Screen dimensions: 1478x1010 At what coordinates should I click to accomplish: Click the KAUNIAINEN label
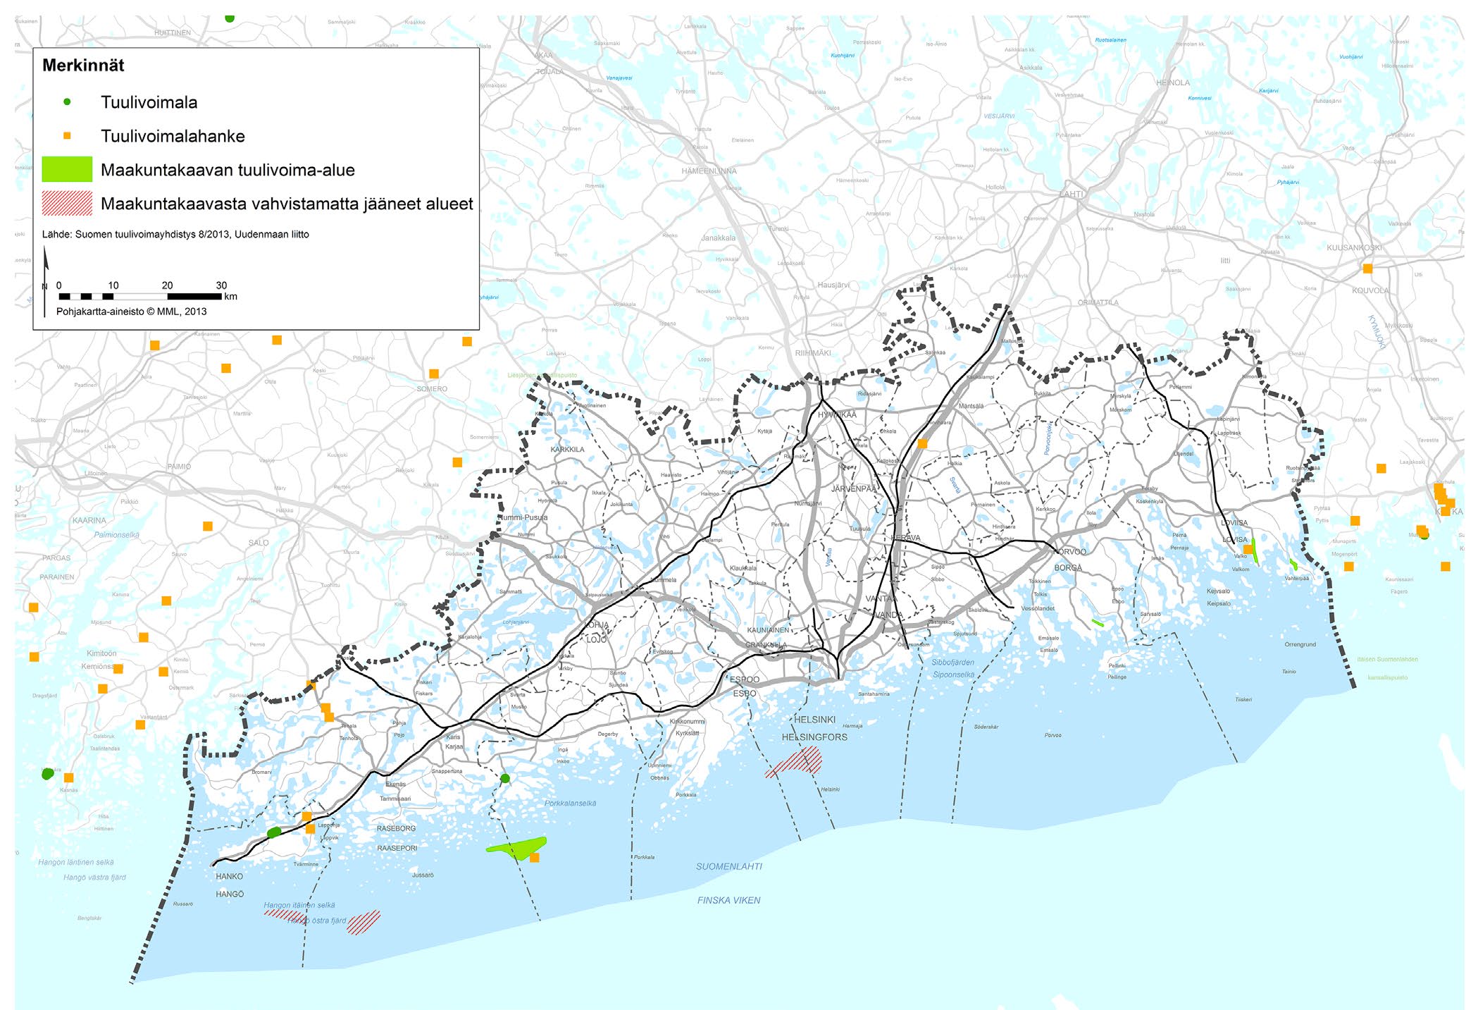[x=768, y=630]
